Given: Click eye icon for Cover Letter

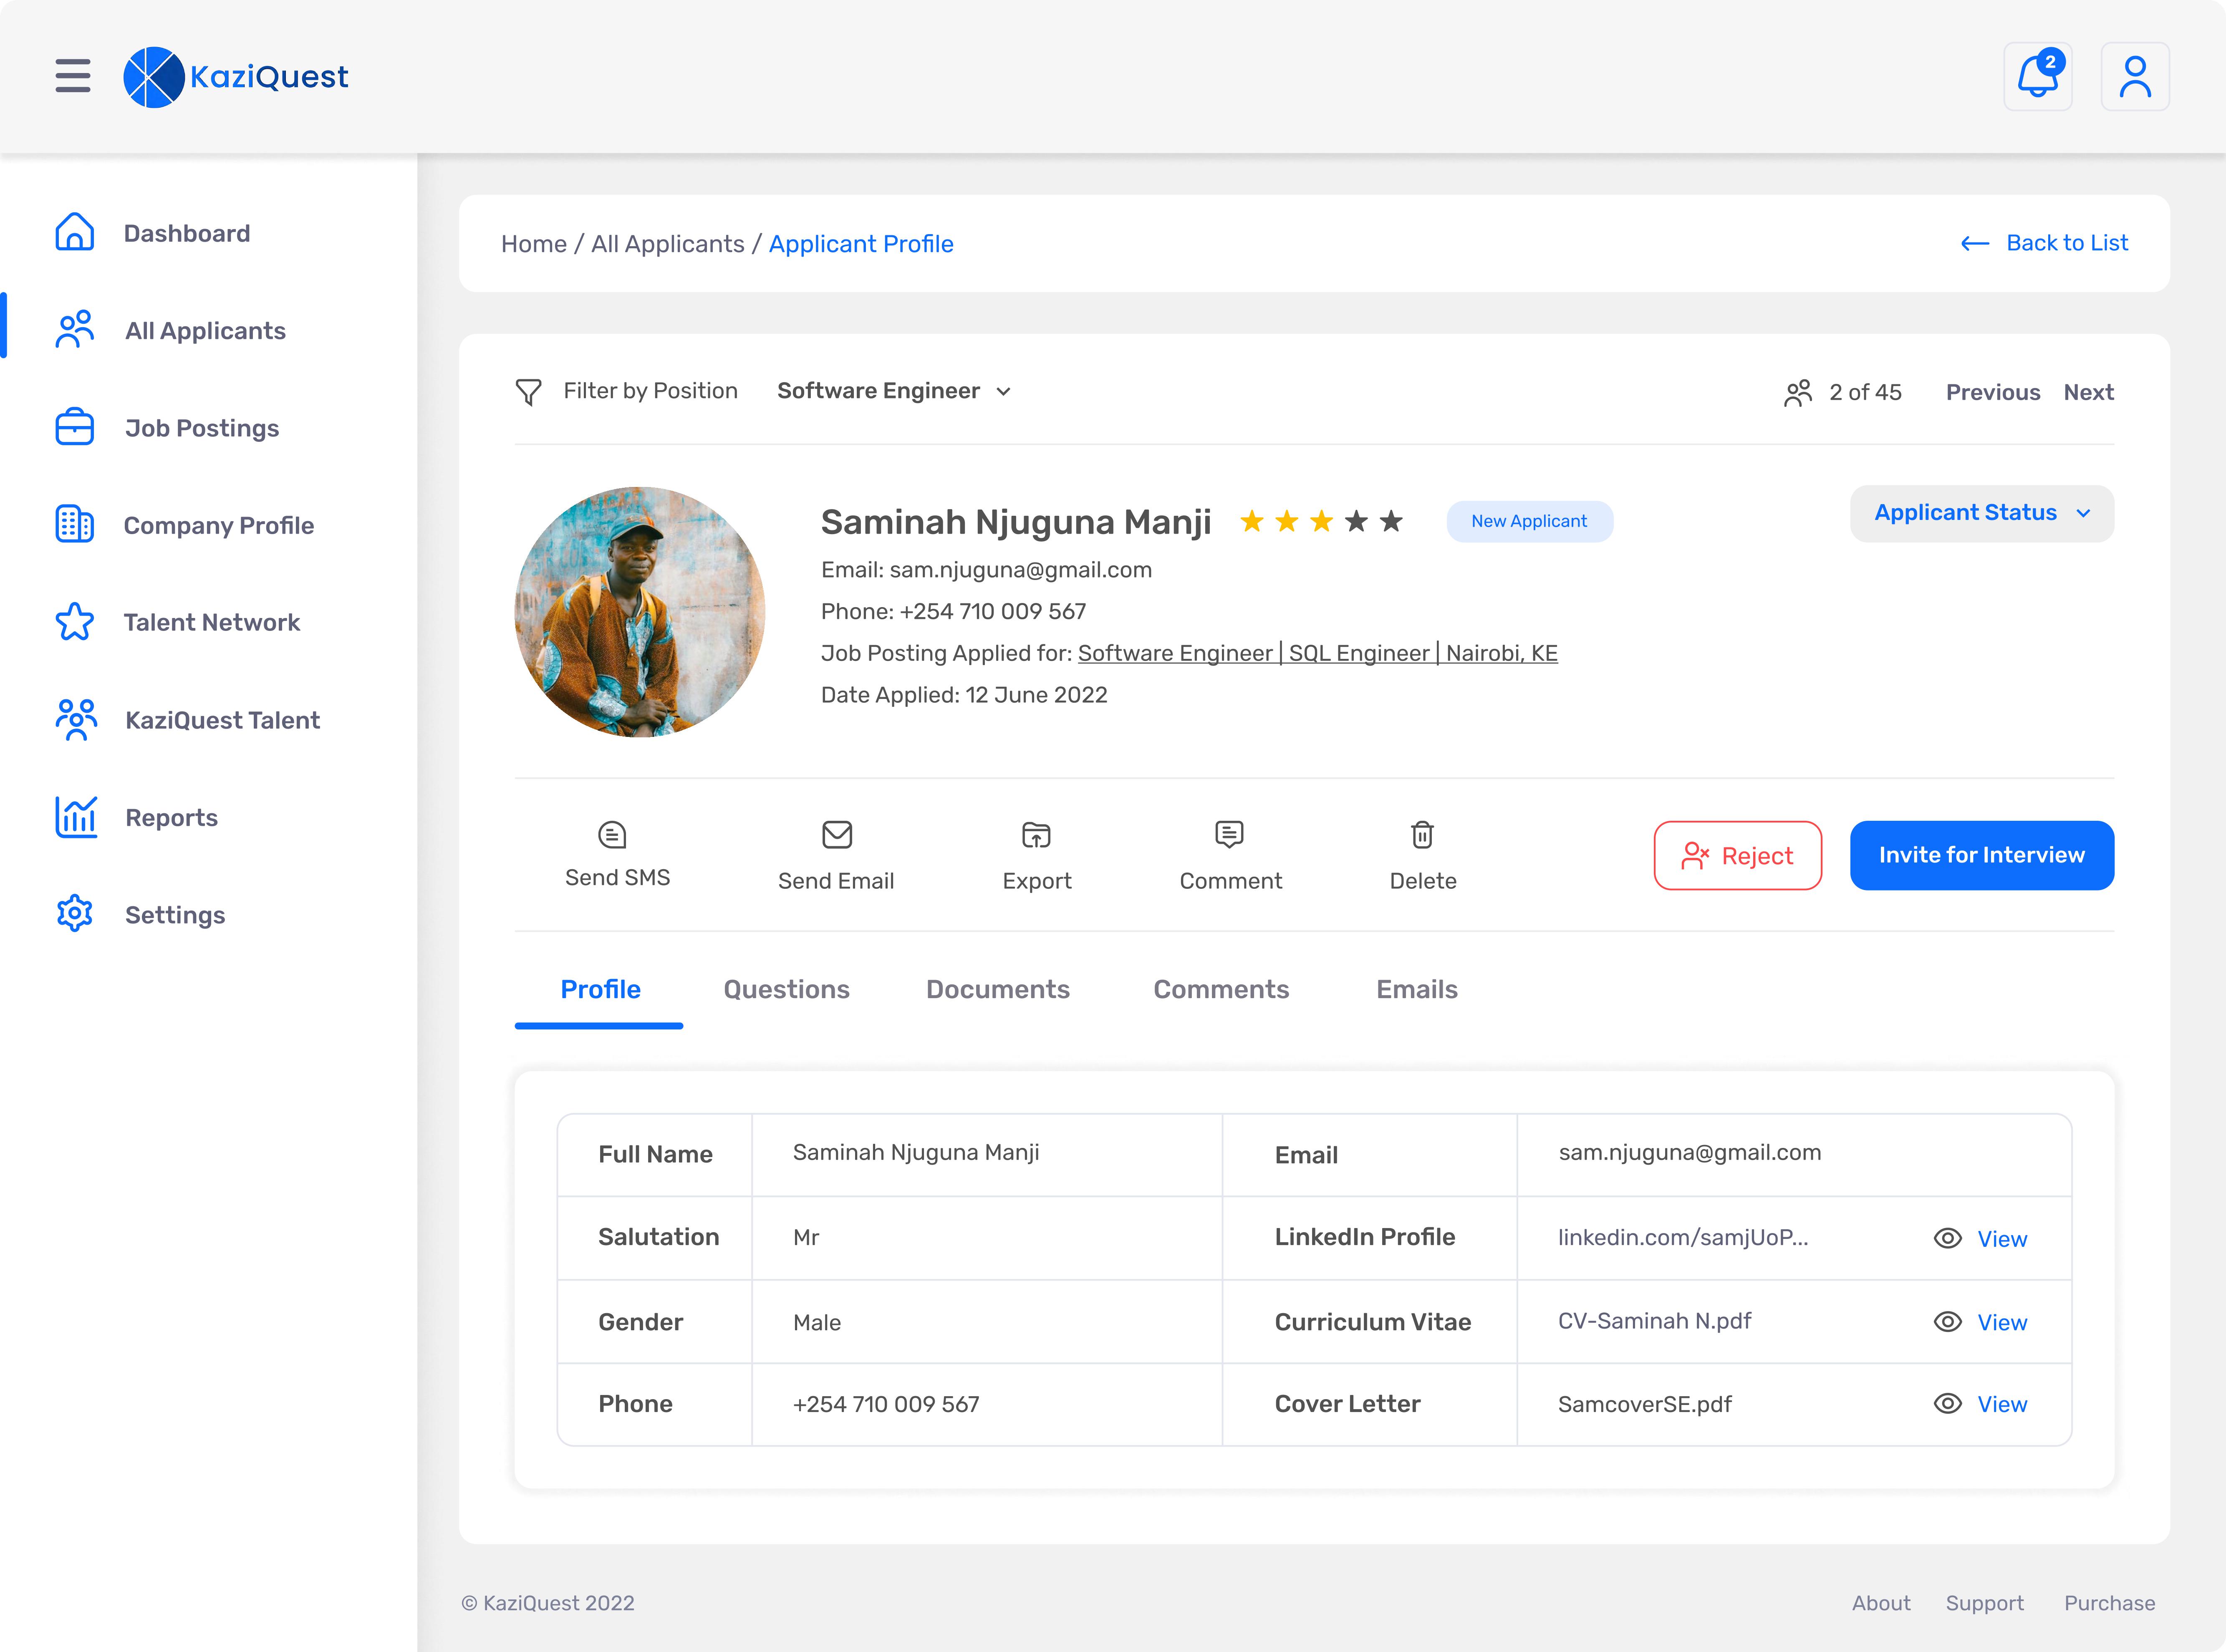Looking at the screenshot, I should tap(1947, 1403).
